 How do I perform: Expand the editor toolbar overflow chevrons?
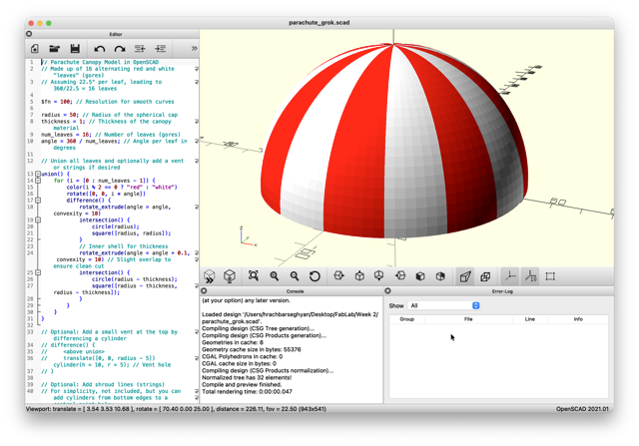[194, 49]
